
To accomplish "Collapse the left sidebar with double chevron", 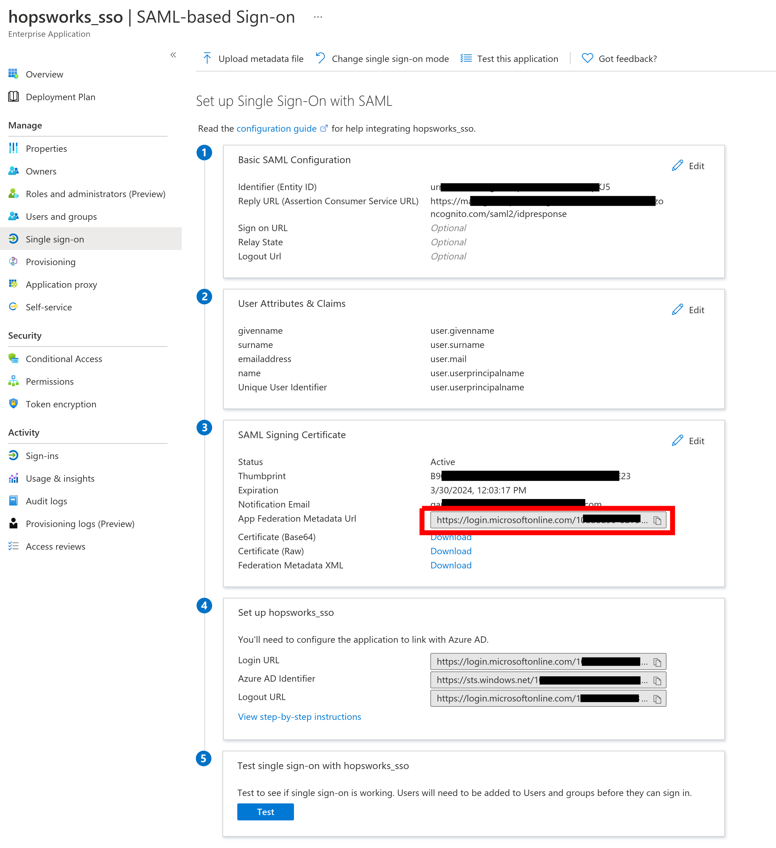I will [x=173, y=55].
